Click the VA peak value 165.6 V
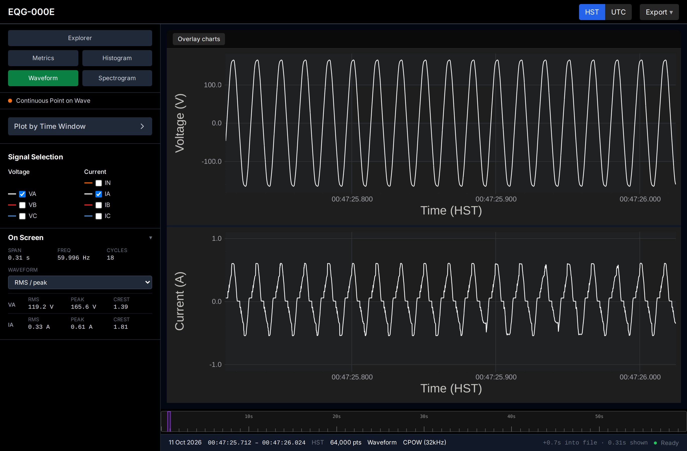The image size is (687, 451). 83,307
